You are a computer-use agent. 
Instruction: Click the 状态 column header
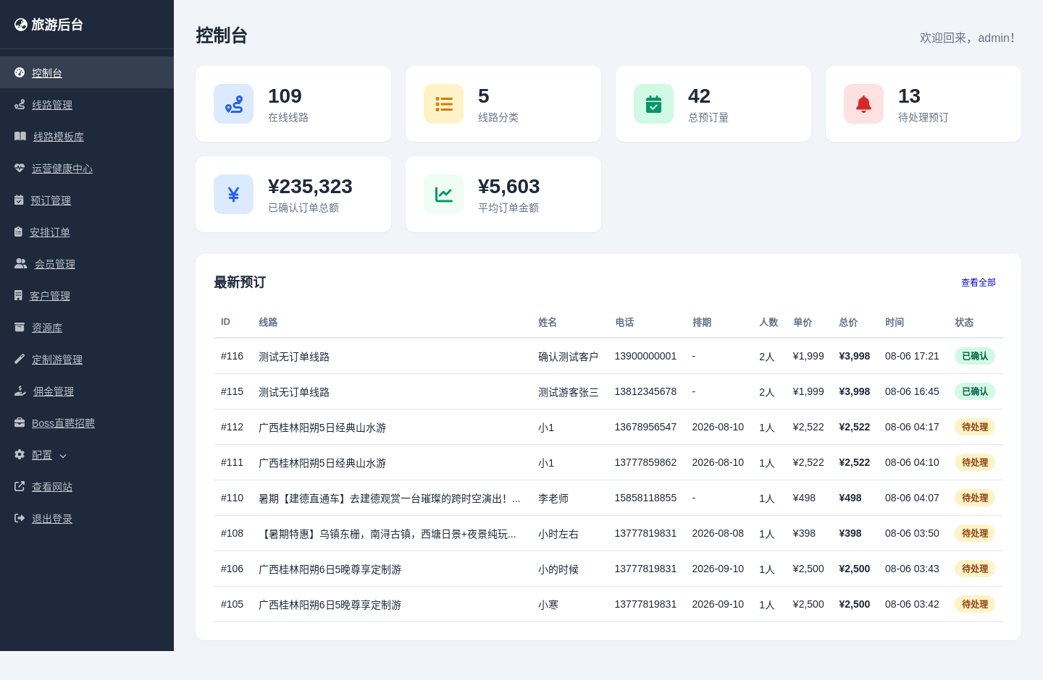click(964, 322)
